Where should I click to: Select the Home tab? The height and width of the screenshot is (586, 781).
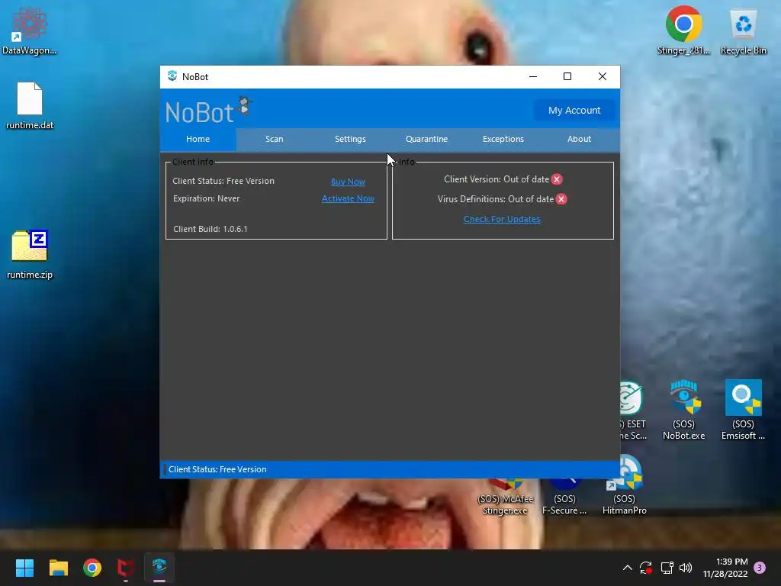198,139
